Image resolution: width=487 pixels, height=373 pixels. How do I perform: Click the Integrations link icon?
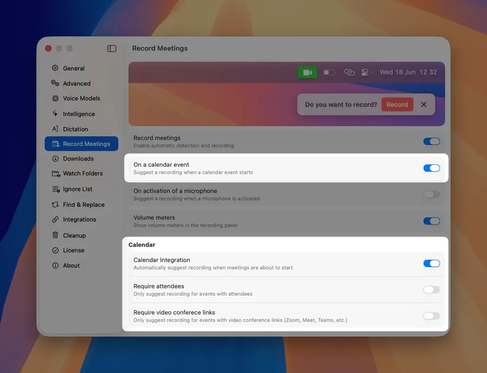coord(55,220)
